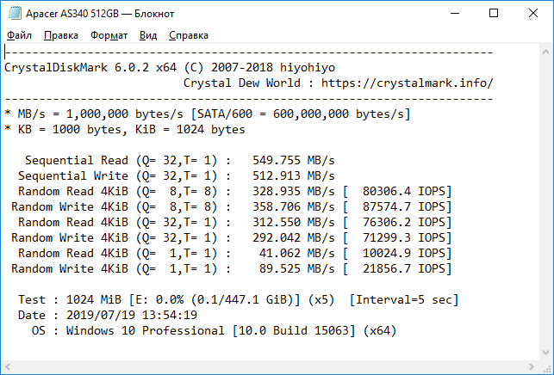Open the Файл menu
Screen dimensions: 554x375
[x=19, y=35]
